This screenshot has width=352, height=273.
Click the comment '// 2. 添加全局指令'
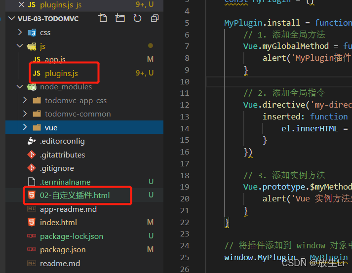(284, 93)
